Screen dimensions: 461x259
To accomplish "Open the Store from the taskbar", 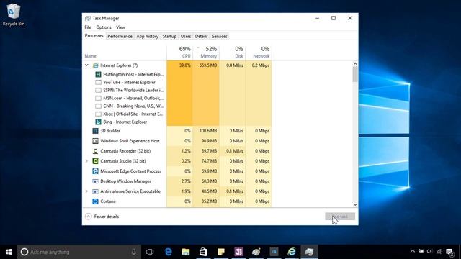I will pos(203,252).
